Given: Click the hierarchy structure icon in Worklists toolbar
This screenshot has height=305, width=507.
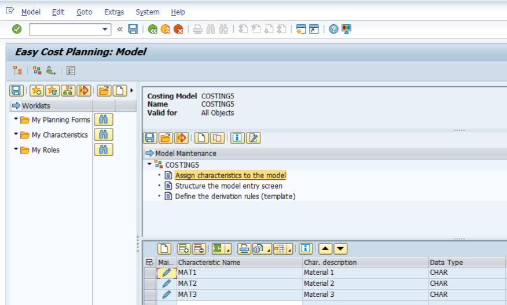Looking at the screenshot, I should click(68, 90).
